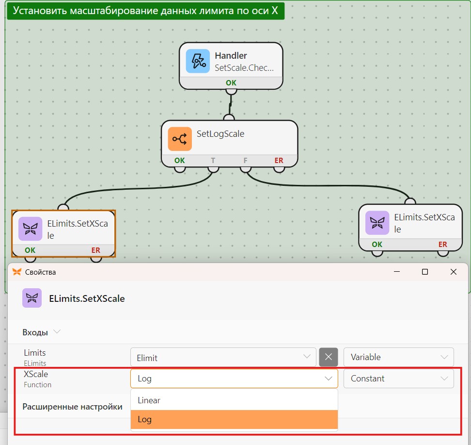Maximize the Свойства properties window
Image resolution: width=471 pixels, height=445 pixels.
click(x=425, y=272)
